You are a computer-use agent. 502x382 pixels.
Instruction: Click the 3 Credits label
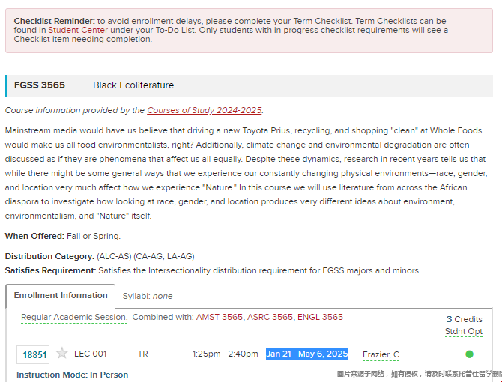click(x=465, y=319)
